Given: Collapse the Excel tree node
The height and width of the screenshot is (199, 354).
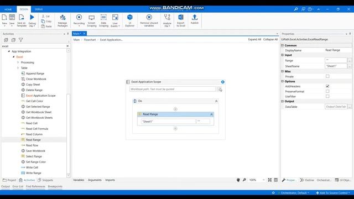Looking at the screenshot, I should pyautogui.click(x=13, y=57).
